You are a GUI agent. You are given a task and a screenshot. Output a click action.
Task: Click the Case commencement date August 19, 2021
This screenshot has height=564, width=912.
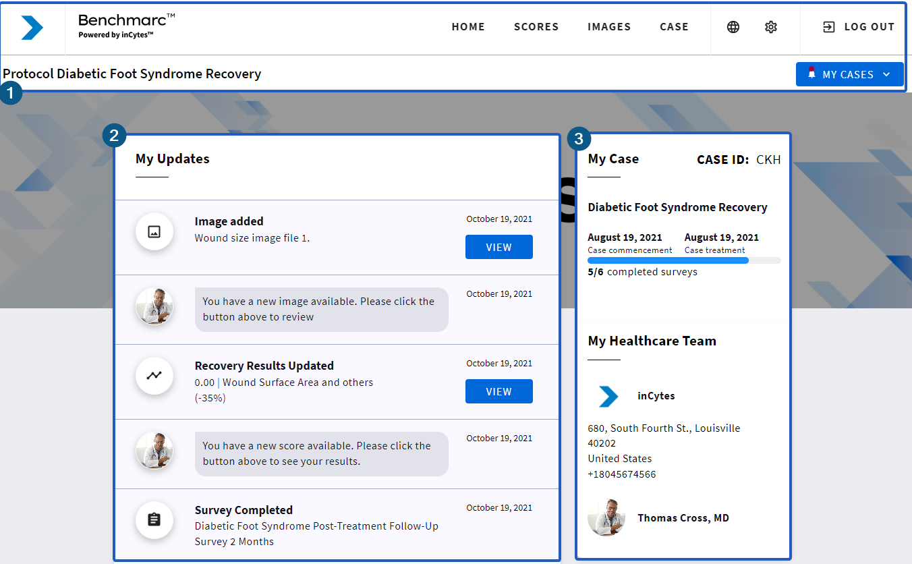625,237
